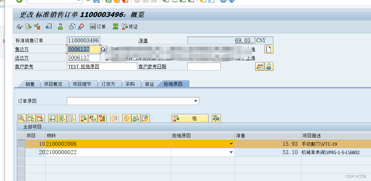This screenshot has height=181, width=371.
Task: Open the find icon above the item list
Action: (x=22, y=118)
